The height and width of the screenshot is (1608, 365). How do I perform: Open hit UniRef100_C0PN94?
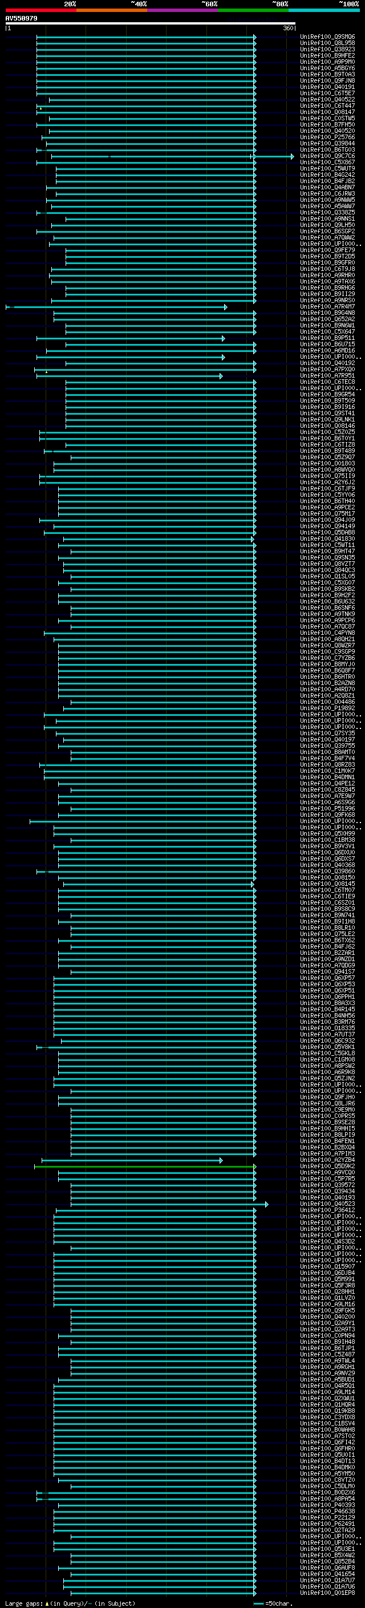[x=327, y=1336]
